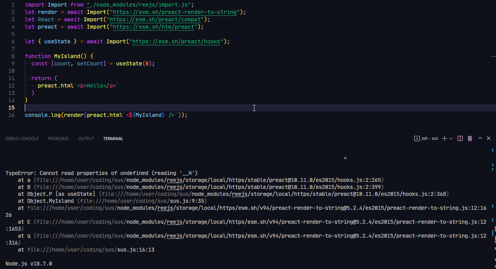The image size is (496, 269).
Task: Open the reejs link in the stack trace
Action: (x=174, y=180)
